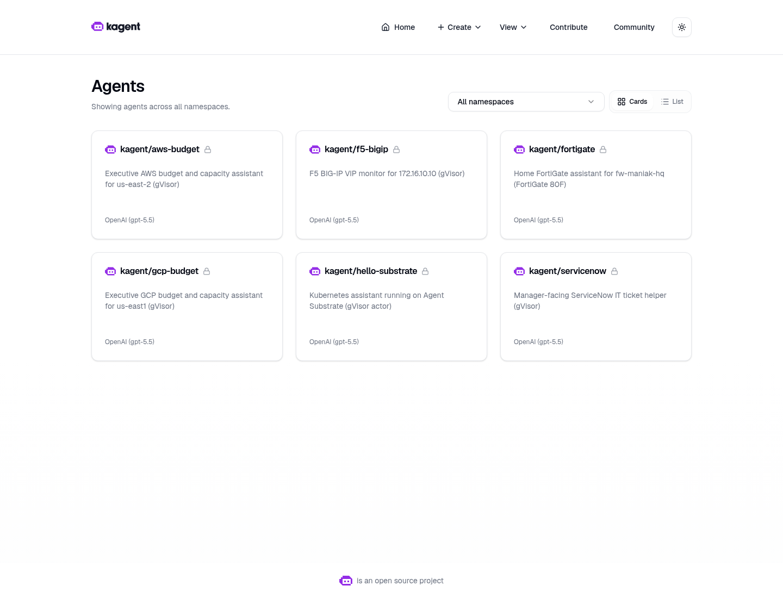
Task: Click 'Home FortiGate assistant' description
Action: click(589, 179)
